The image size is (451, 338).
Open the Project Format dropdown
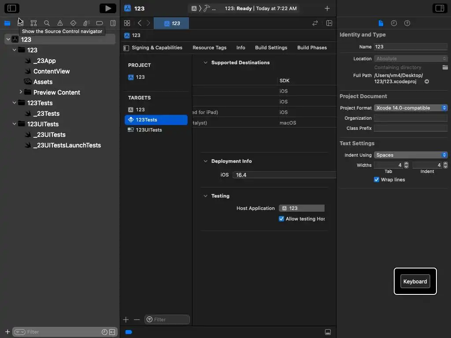pos(411,108)
